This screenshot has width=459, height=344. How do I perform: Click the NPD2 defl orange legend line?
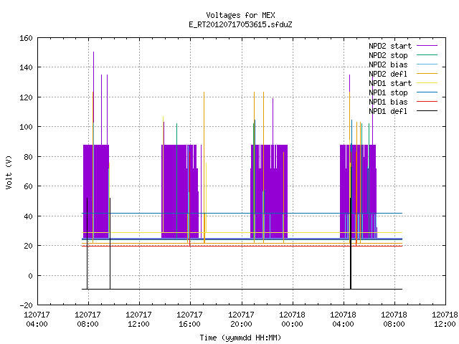pyautogui.click(x=427, y=74)
